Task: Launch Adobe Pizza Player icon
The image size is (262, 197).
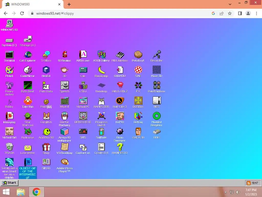Action: [64, 162]
